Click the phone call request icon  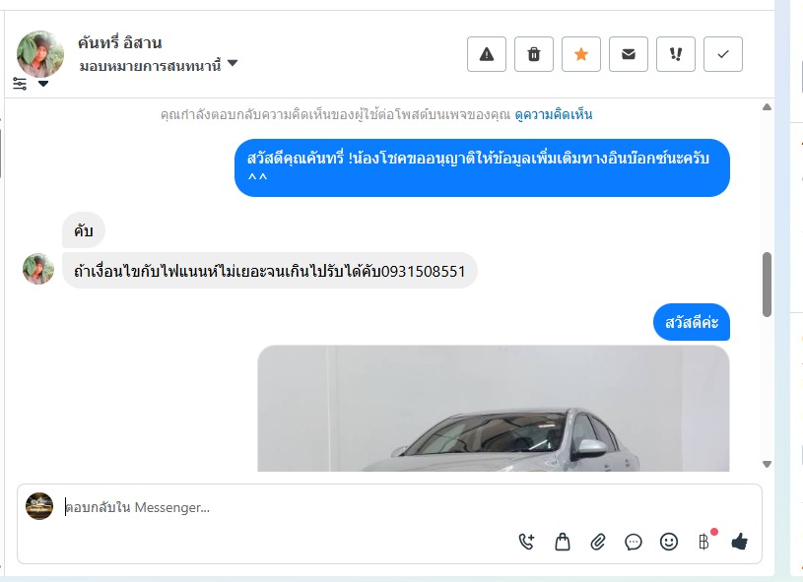526,542
